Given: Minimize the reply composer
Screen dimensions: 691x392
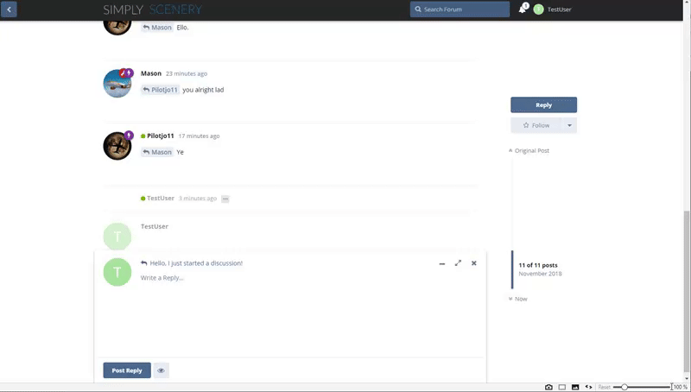Looking at the screenshot, I should (442, 263).
